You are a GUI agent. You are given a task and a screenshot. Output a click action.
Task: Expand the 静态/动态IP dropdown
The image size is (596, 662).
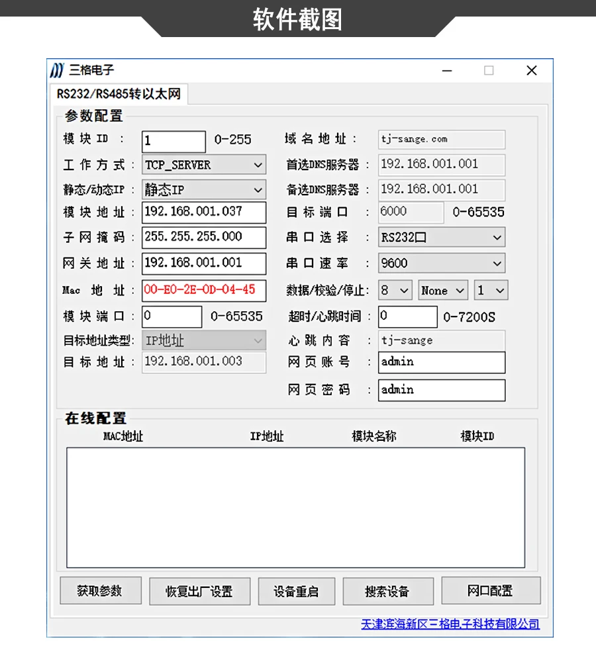204,190
